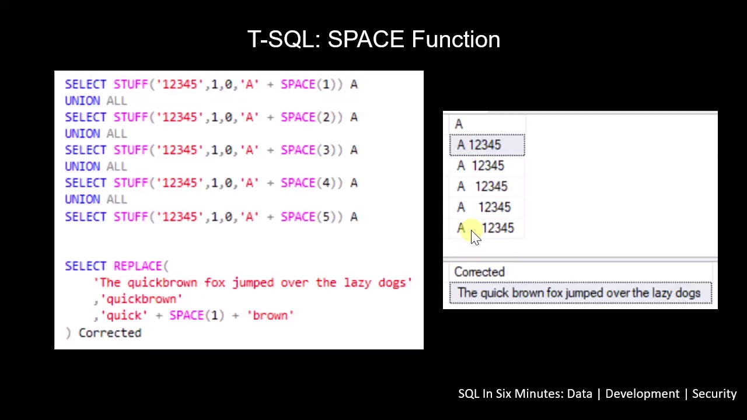This screenshot has height=420, width=747.
Task: Click the 'quick' + SPACE(1) + 'brown' line
Action: point(194,316)
